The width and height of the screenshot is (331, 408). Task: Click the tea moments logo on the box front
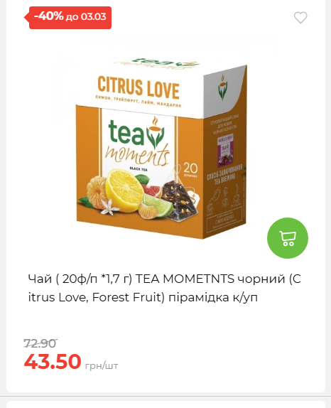click(x=137, y=141)
